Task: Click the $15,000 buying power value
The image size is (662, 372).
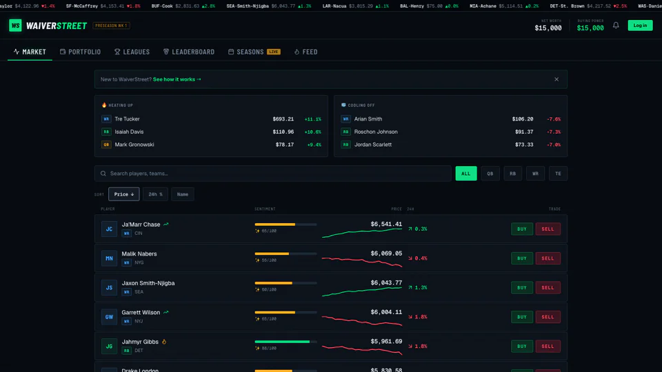Action: click(x=590, y=28)
